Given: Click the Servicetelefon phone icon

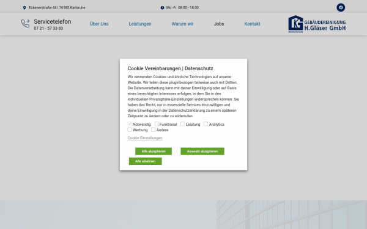Looking at the screenshot, I should pos(25,24).
